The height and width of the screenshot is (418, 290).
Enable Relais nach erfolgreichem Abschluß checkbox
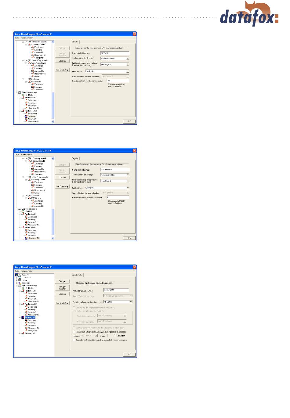[74, 332]
